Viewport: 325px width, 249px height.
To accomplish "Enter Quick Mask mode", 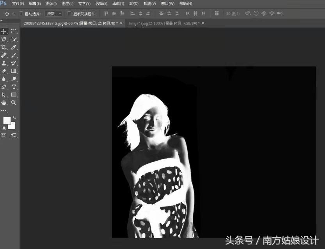I will [4, 135].
